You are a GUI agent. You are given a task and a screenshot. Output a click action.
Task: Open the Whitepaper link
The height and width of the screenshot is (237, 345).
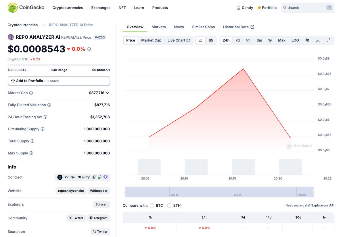[x=99, y=191]
